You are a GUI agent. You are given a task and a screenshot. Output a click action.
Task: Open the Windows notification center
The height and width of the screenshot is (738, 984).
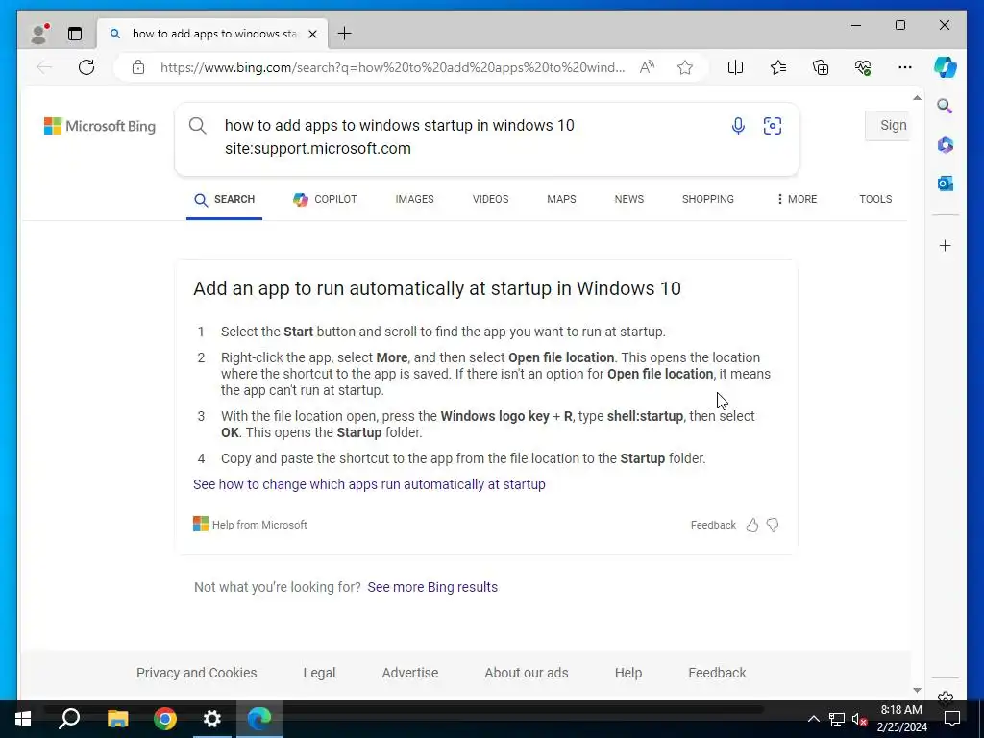(952, 719)
